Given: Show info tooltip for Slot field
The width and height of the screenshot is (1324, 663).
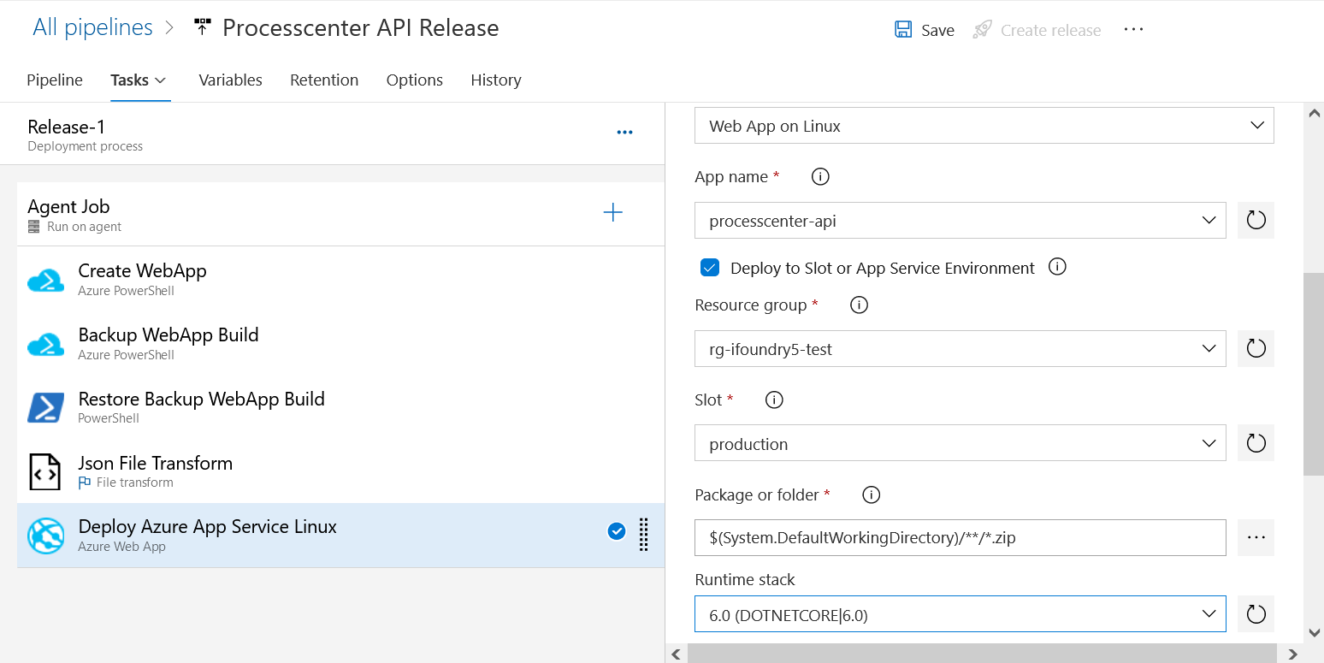Looking at the screenshot, I should (773, 400).
